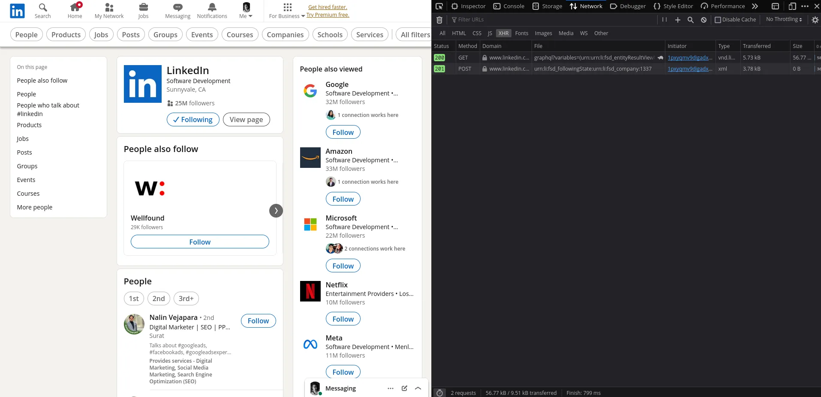The image size is (821, 397).
Task: Follow Wellfound company
Action: 200,242
